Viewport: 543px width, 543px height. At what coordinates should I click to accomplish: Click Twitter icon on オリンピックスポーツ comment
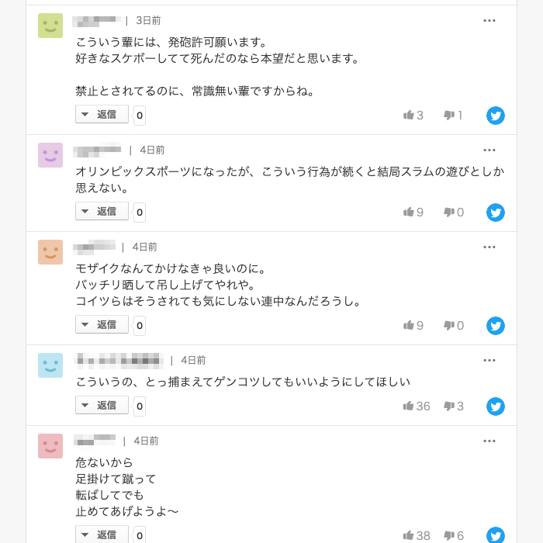pyautogui.click(x=496, y=213)
